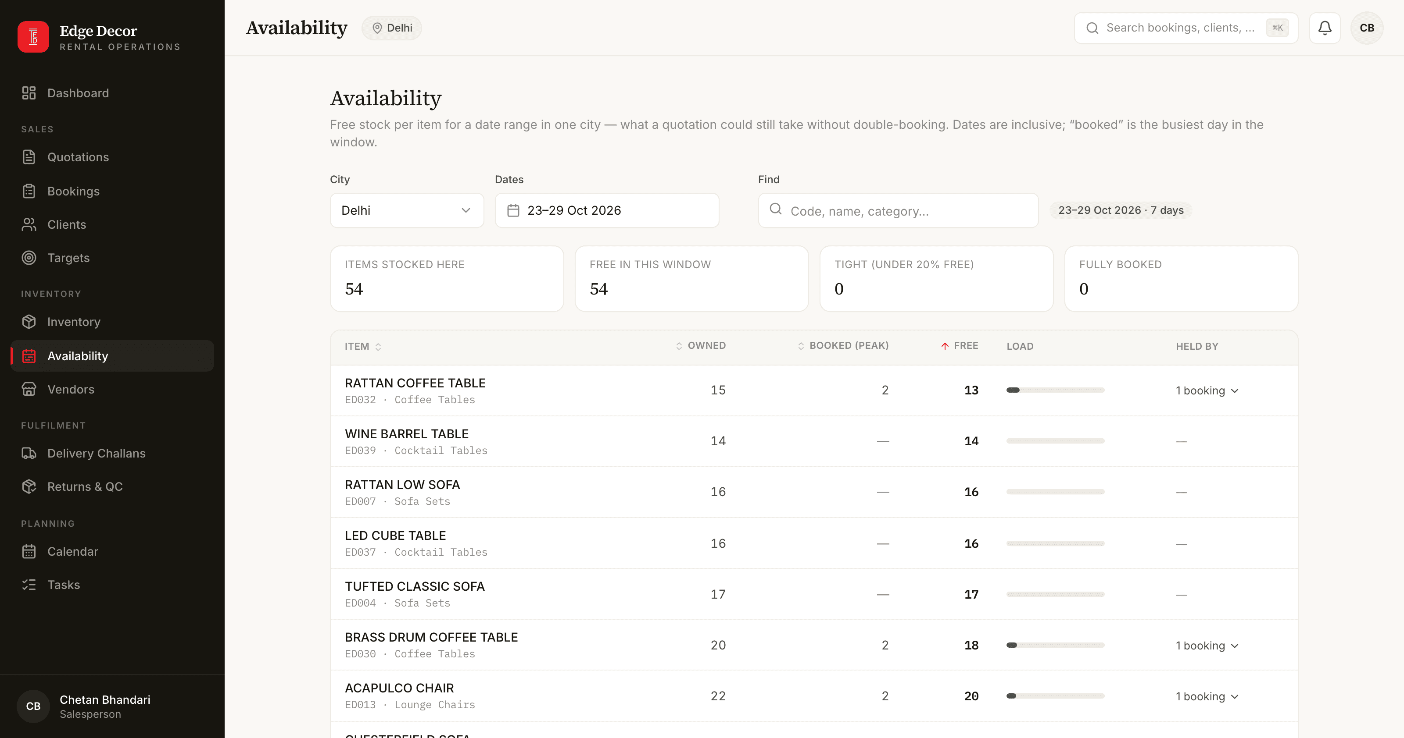Open Delivery Challans
The image size is (1404, 738).
click(112, 453)
